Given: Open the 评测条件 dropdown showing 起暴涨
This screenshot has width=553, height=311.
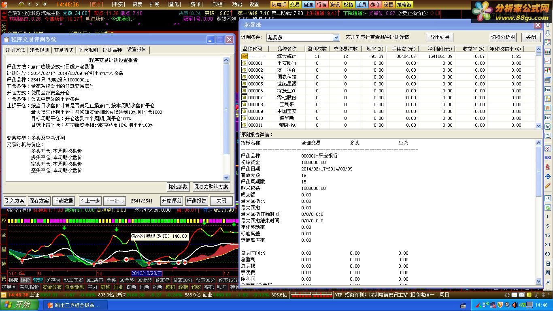Looking at the screenshot, I should [x=303, y=38].
